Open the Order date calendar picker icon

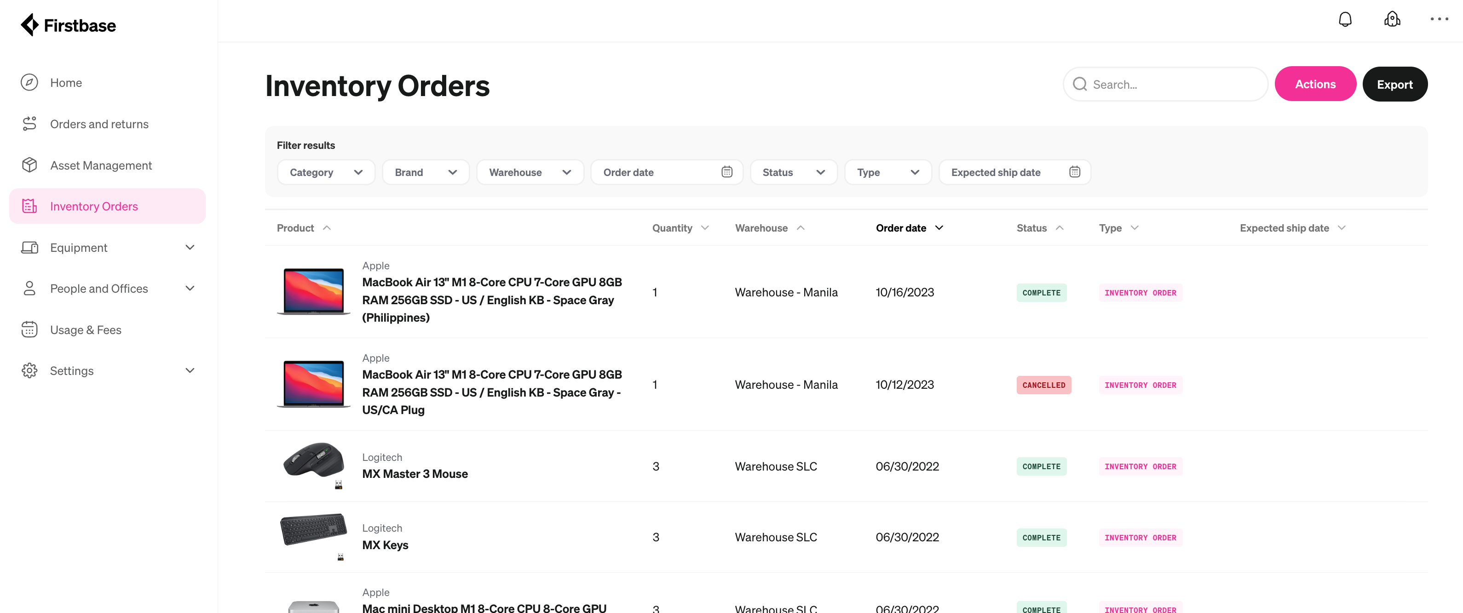click(x=726, y=172)
